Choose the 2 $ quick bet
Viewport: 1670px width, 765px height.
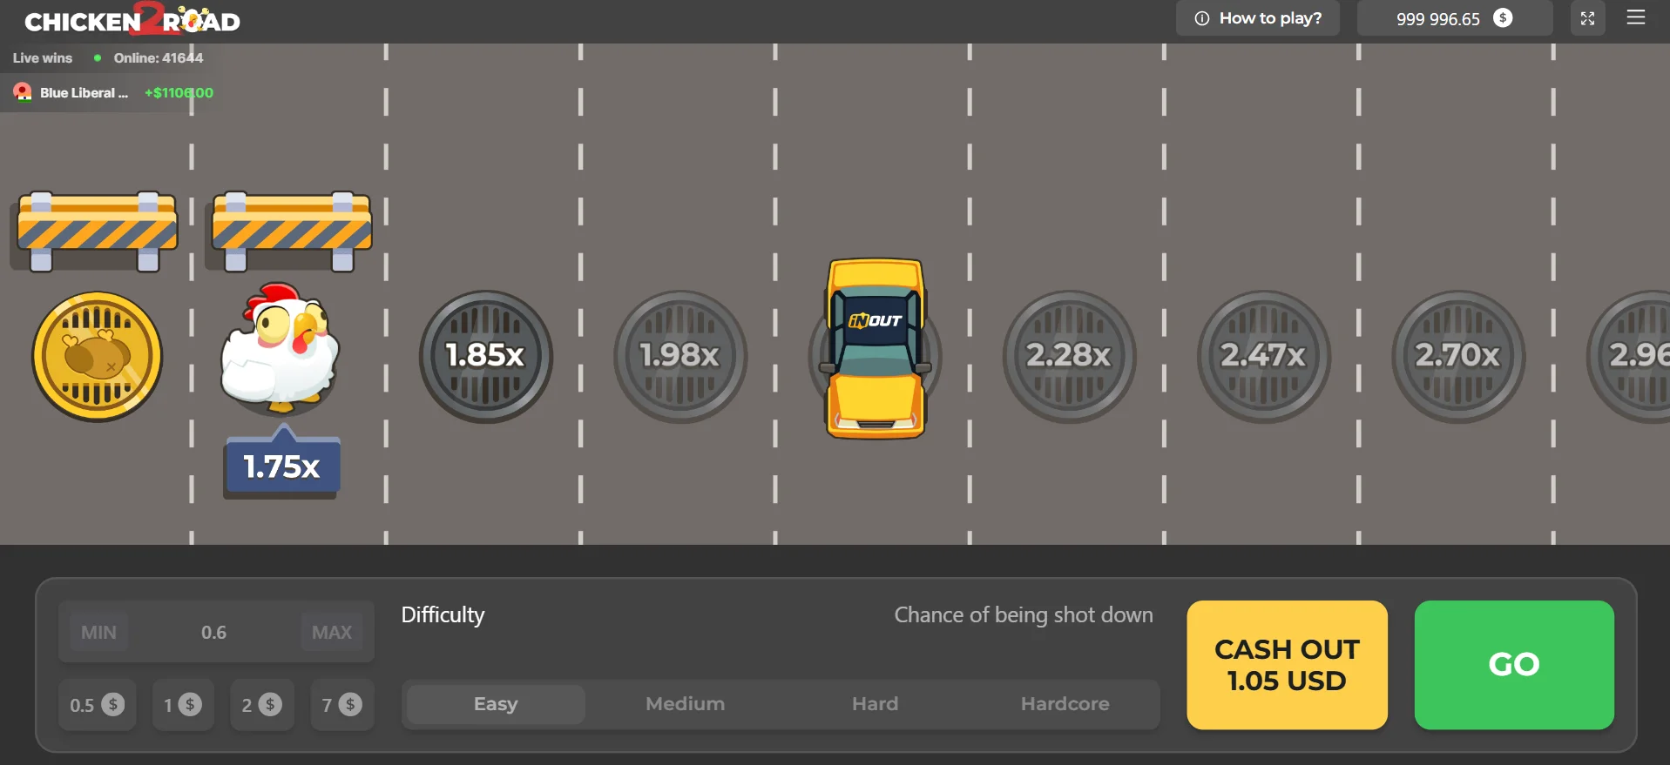tap(261, 704)
